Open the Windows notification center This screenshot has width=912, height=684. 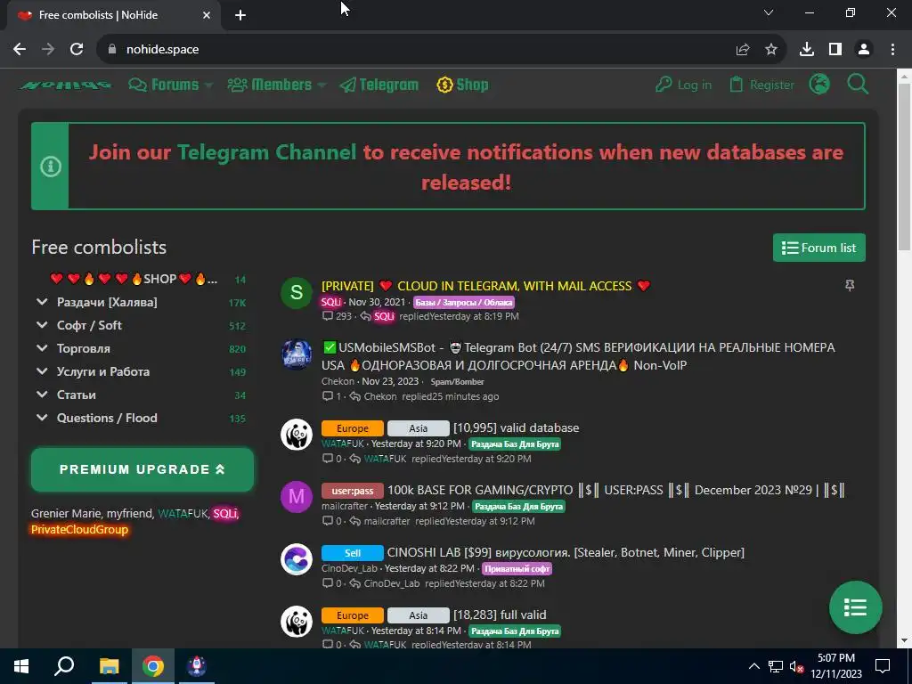883,666
